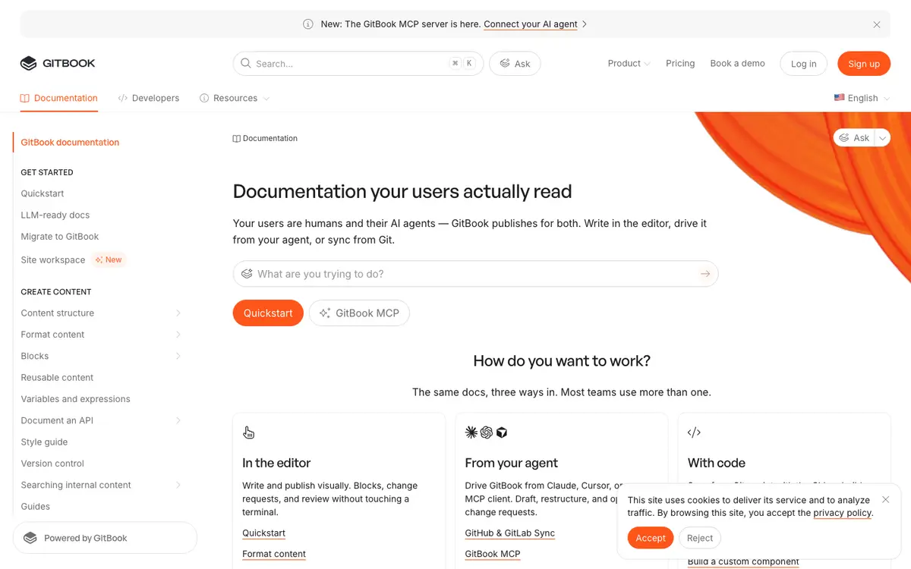Click the OpenAI icon on agent card
The image size is (911, 569).
pos(487,432)
